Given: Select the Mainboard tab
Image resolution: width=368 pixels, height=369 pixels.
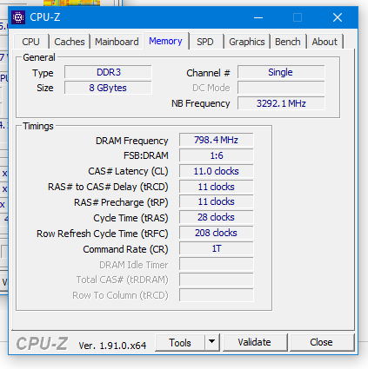Looking at the screenshot, I should point(117,42).
